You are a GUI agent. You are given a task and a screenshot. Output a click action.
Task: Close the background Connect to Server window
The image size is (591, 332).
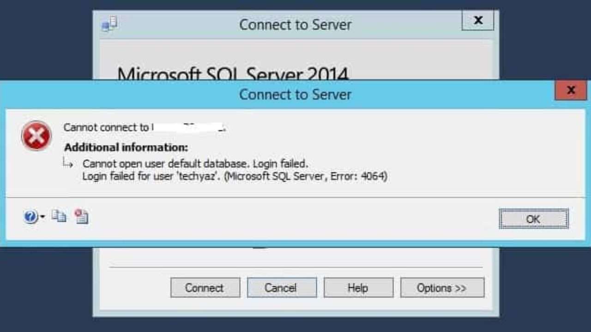click(x=478, y=20)
